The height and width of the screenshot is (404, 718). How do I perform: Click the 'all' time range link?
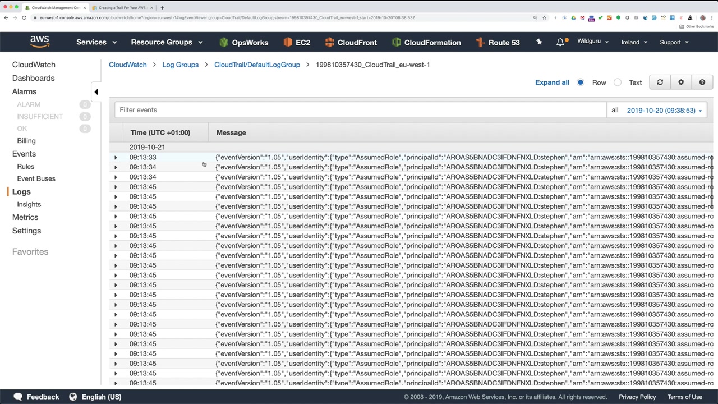pos(615,110)
